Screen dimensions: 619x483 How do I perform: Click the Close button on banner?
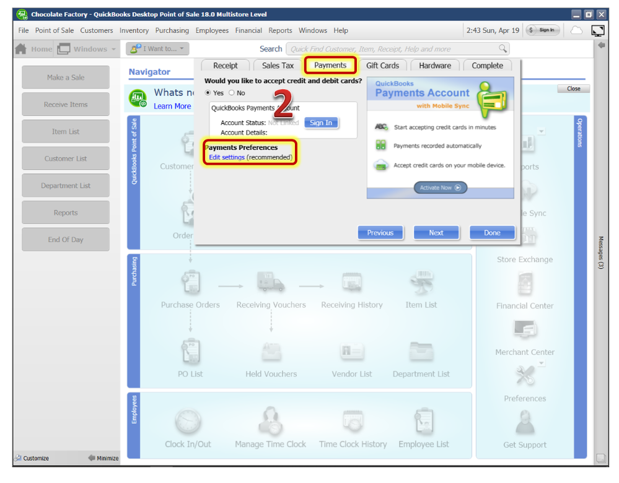(574, 89)
